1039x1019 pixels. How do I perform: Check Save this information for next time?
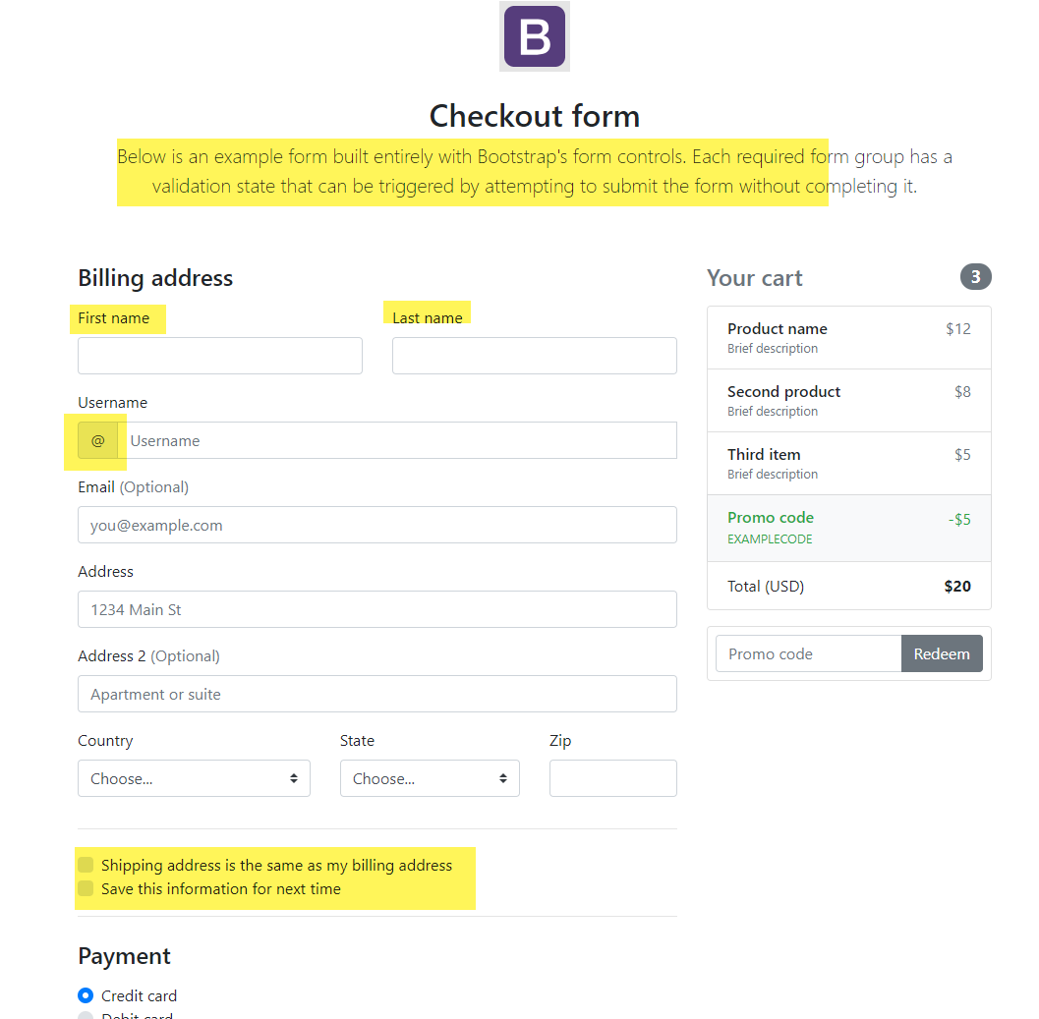point(86,888)
